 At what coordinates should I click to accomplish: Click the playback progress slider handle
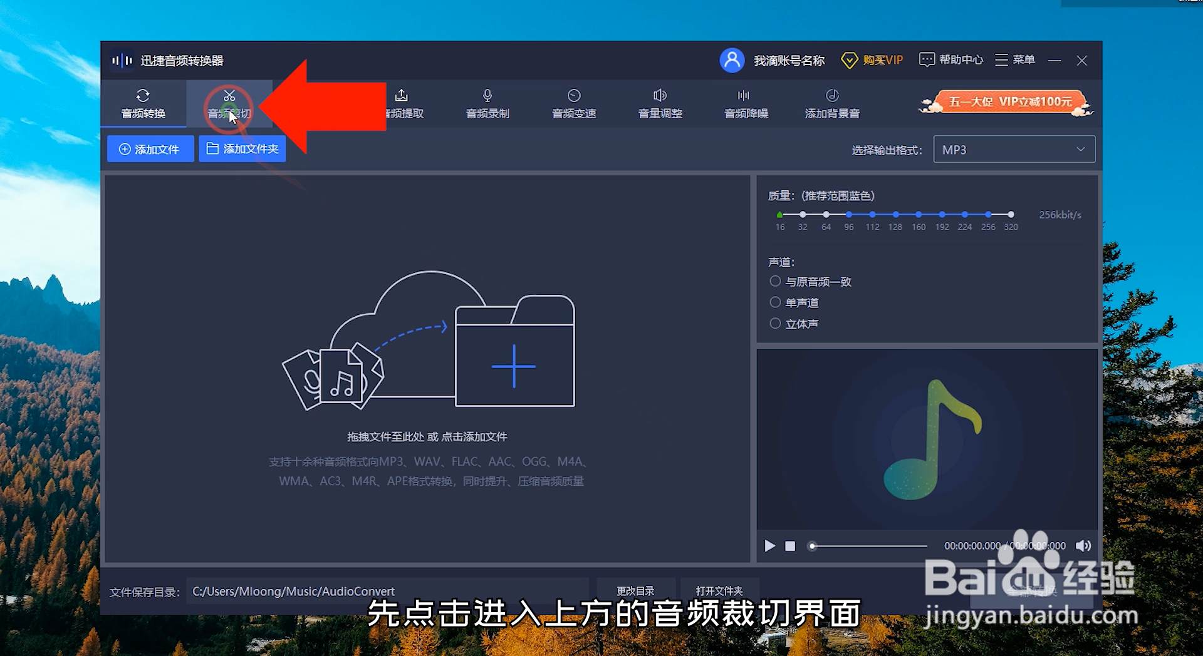point(812,546)
